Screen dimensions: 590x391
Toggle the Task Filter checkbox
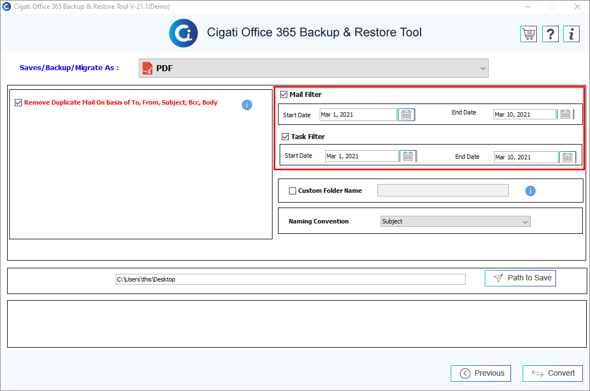point(285,137)
